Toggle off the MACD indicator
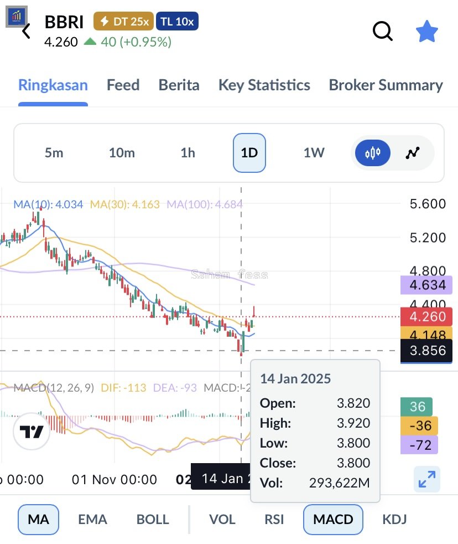Viewport: 458px width, 544px height. tap(332, 520)
